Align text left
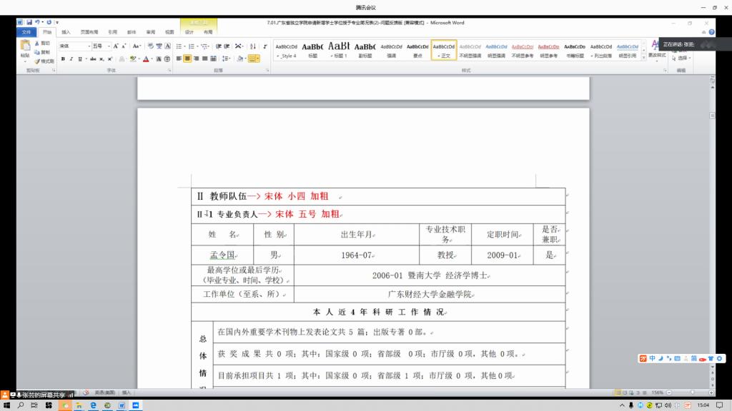 click(179, 59)
